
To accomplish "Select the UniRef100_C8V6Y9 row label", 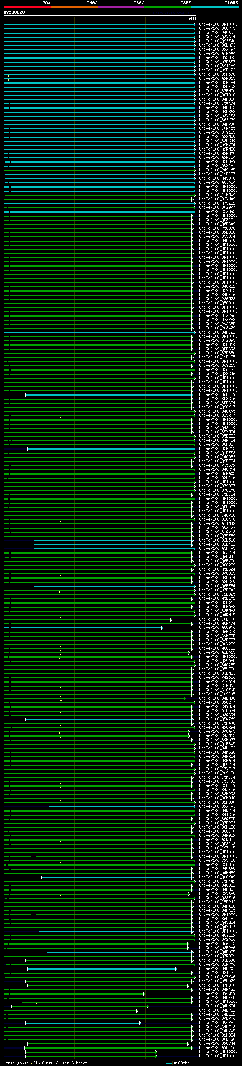I will (x=217, y=894).
